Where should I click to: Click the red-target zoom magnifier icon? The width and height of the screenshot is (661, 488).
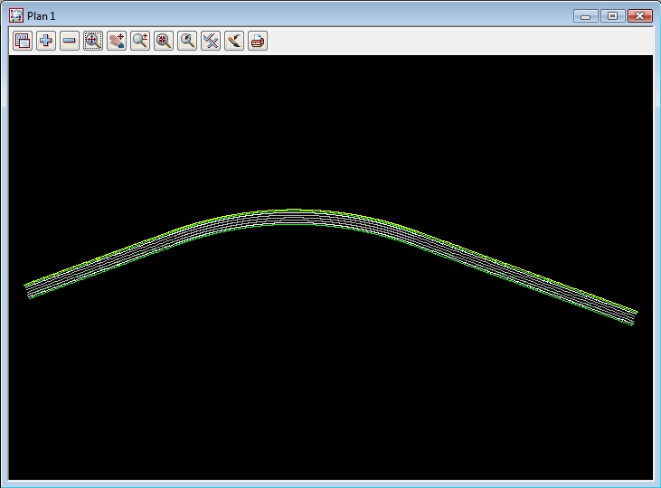(164, 41)
